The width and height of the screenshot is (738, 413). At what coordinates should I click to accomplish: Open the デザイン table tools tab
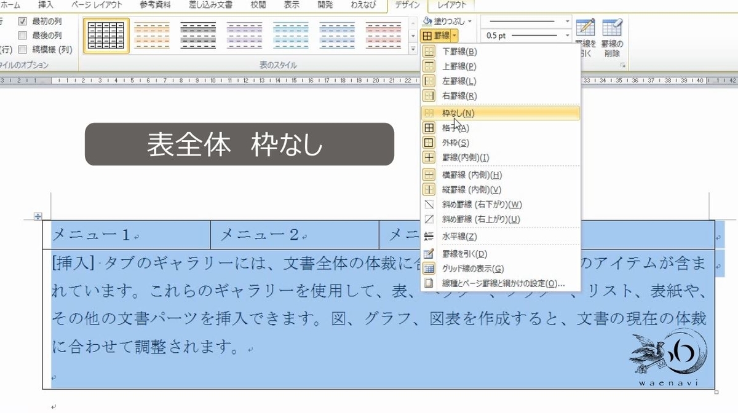[x=407, y=6]
